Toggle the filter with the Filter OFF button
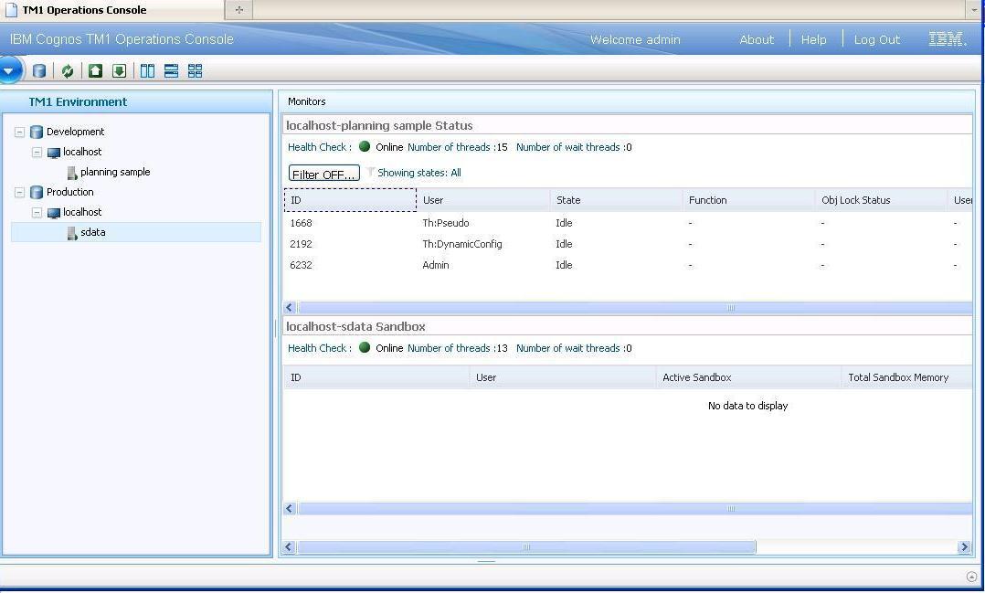Screen dimensions: 985x593 coord(323,173)
